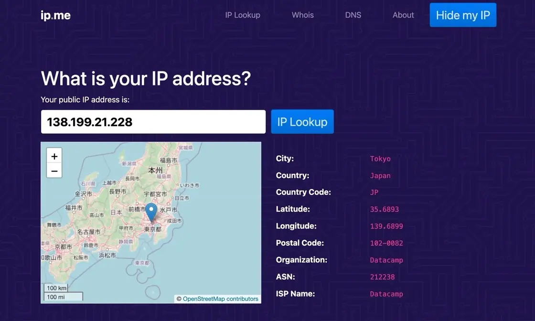Open the Whois nav link
The image size is (535, 321).
click(303, 15)
